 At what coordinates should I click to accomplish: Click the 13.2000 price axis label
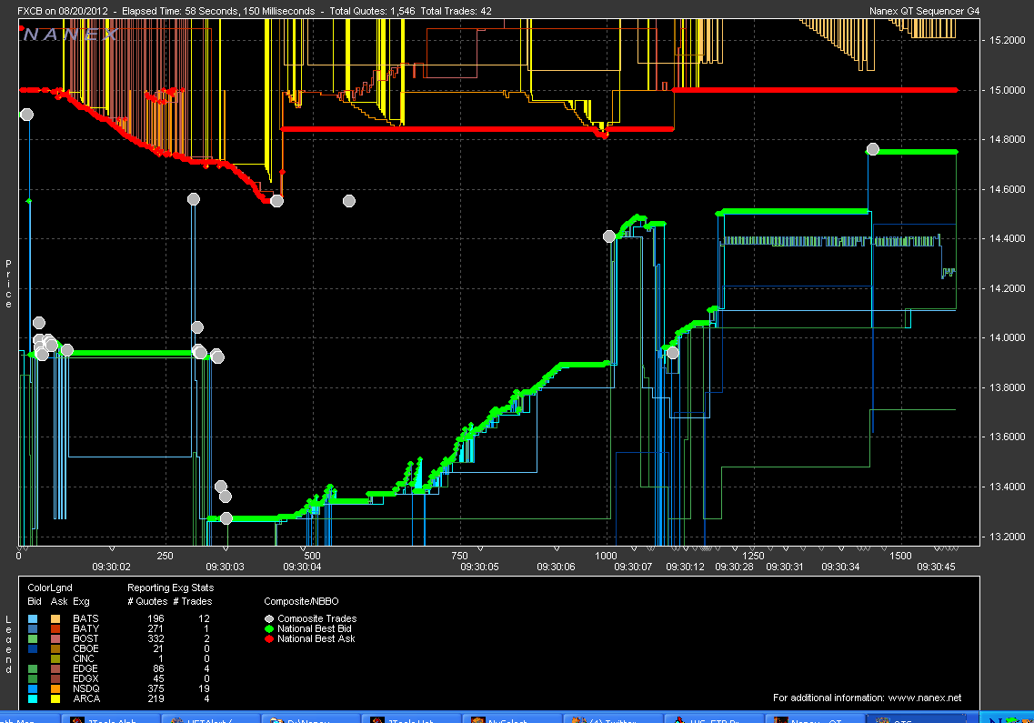click(x=1007, y=537)
